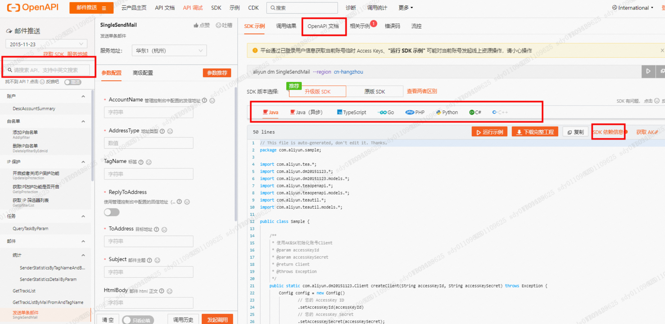Viewport: 665px width, 324px height.
Task: Open the TagName help question icon
Action: click(x=141, y=162)
